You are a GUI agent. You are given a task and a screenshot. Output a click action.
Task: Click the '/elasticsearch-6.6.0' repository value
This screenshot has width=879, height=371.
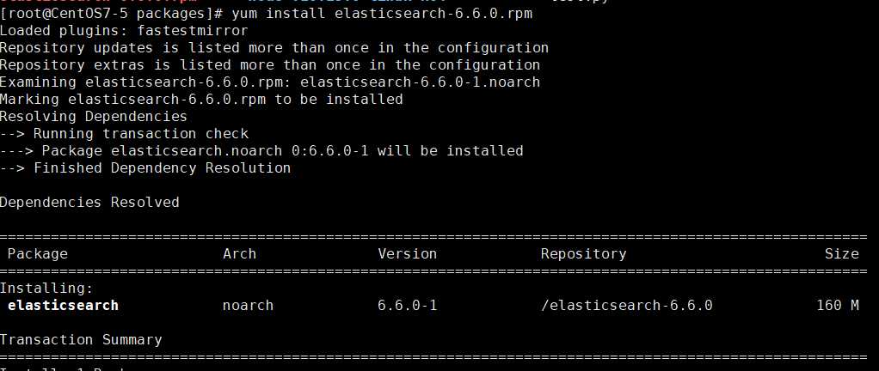click(626, 306)
